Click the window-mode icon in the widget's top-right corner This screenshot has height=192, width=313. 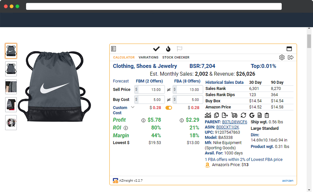pyautogui.click(x=289, y=49)
